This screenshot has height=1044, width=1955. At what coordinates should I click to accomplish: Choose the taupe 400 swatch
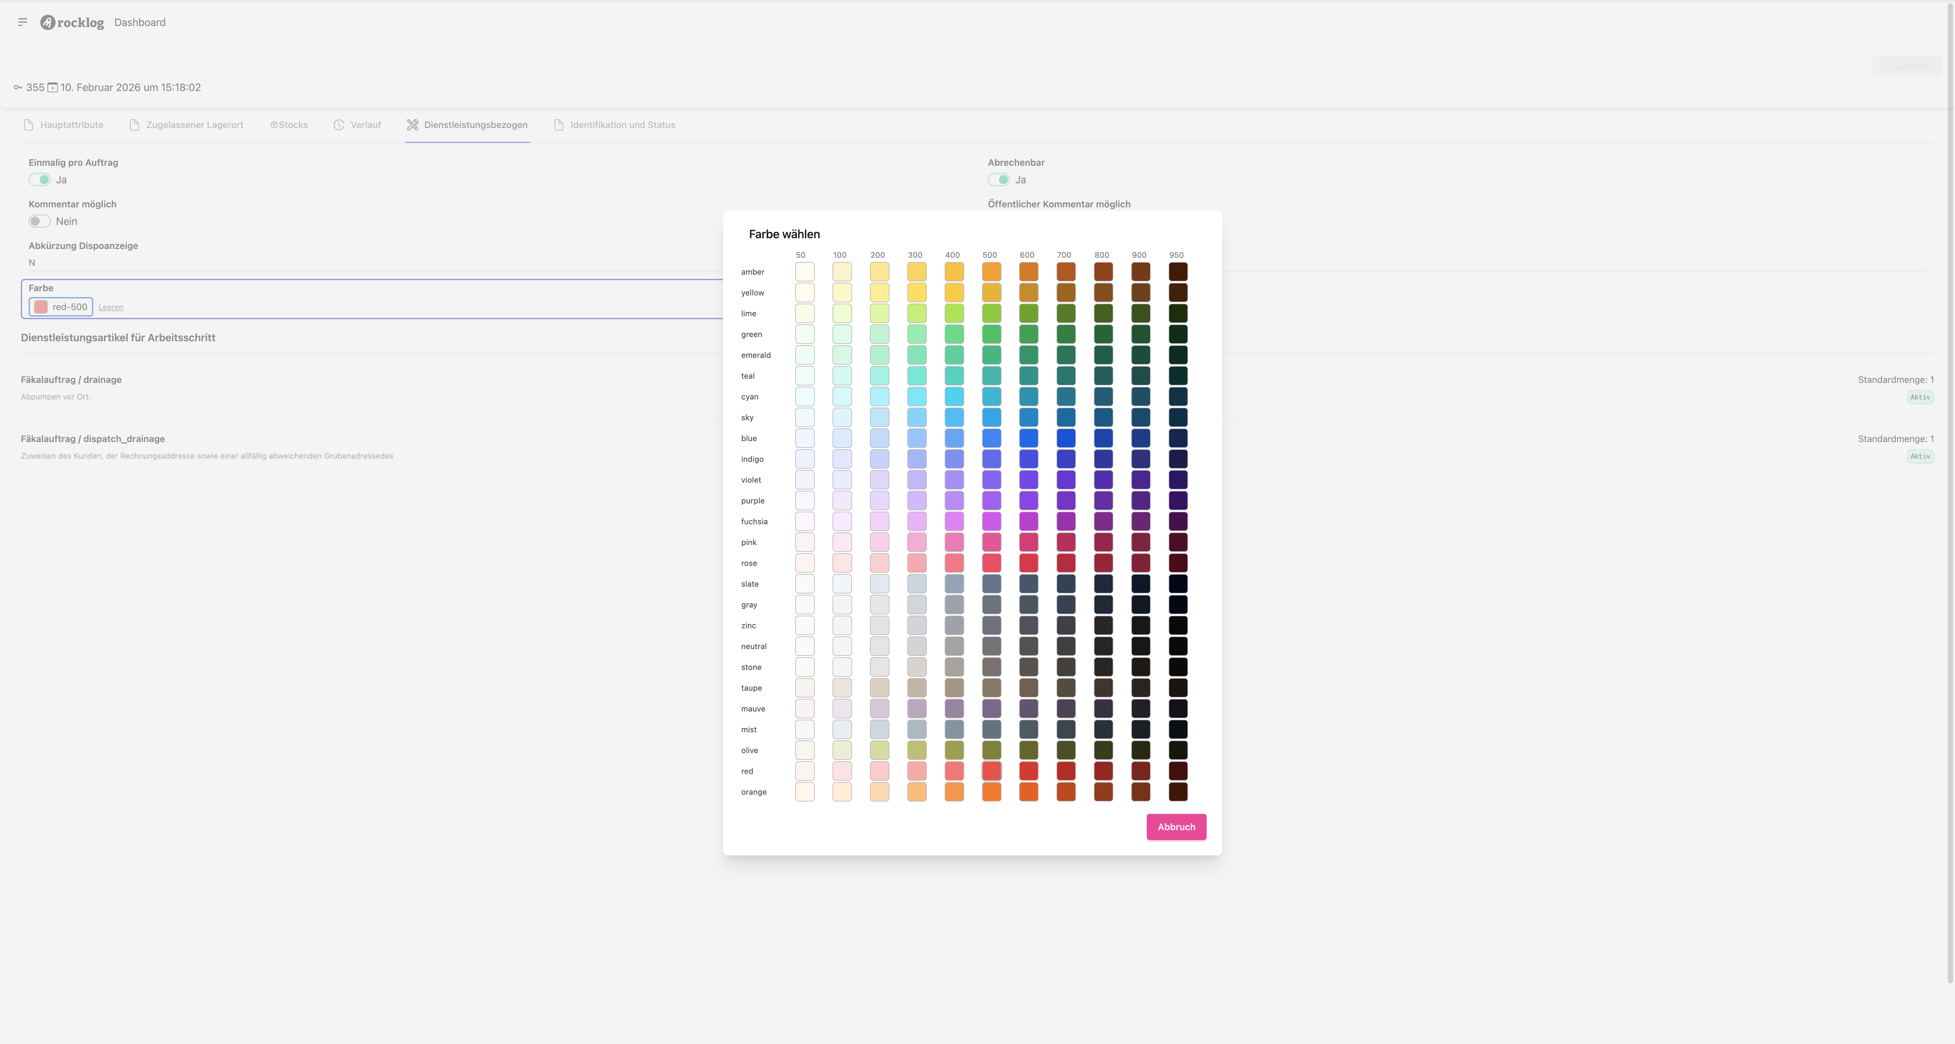pos(954,688)
